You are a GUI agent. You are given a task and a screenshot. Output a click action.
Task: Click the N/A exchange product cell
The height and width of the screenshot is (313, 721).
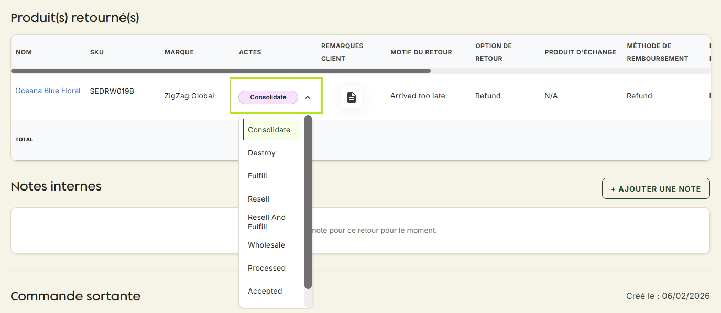pyautogui.click(x=551, y=96)
